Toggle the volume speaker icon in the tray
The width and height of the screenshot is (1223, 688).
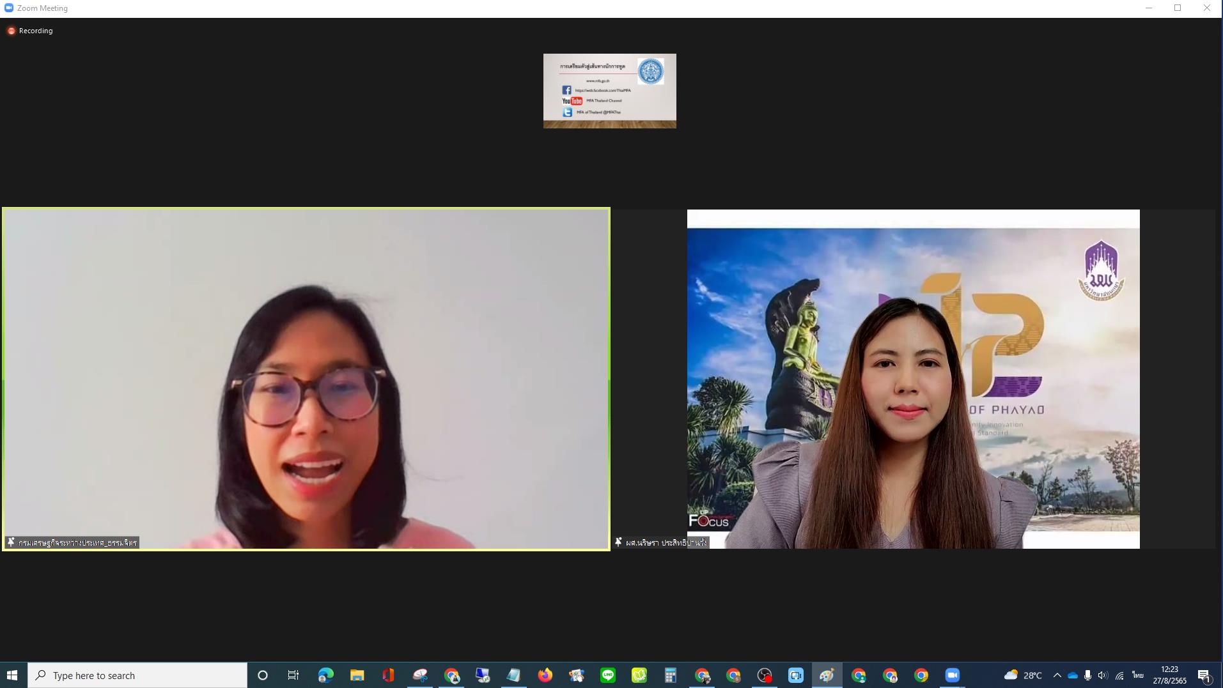[x=1103, y=675]
